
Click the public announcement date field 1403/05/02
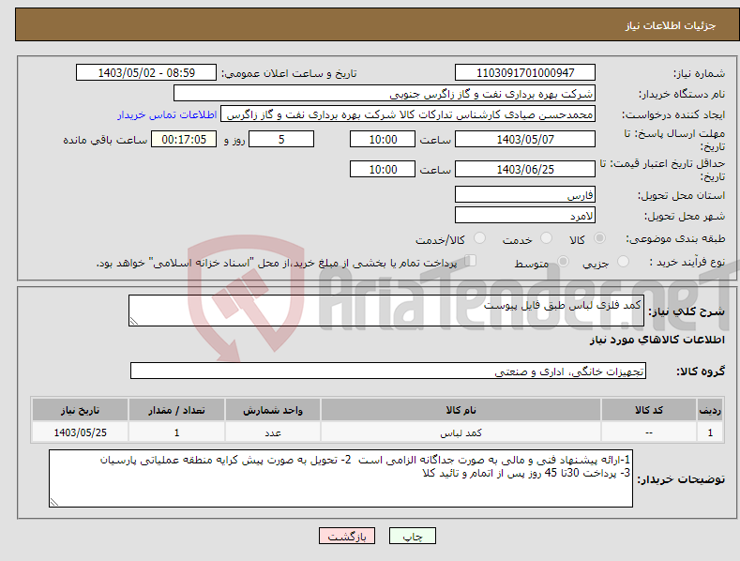pos(146,73)
